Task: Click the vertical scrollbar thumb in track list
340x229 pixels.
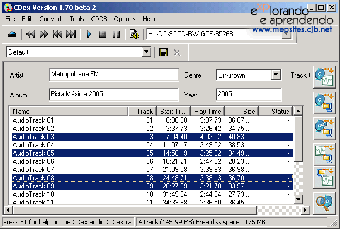Action: (298, 139)
